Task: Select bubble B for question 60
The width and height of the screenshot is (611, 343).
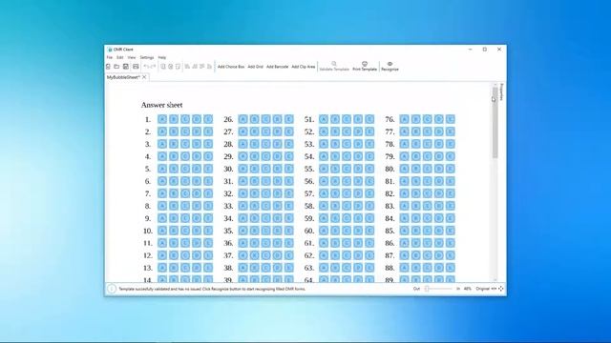Action: click(x=335, y=231)
